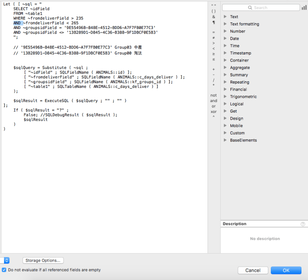Viewport: 308px width, 280px height.
Task: Click the function list sort icon
Action: 303,7
